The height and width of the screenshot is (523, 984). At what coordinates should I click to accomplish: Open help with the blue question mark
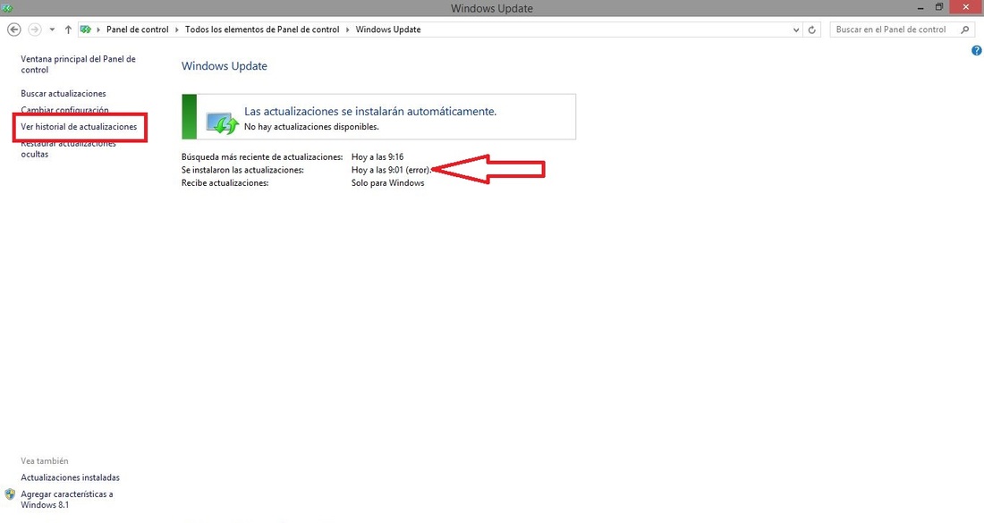(977, 51)
